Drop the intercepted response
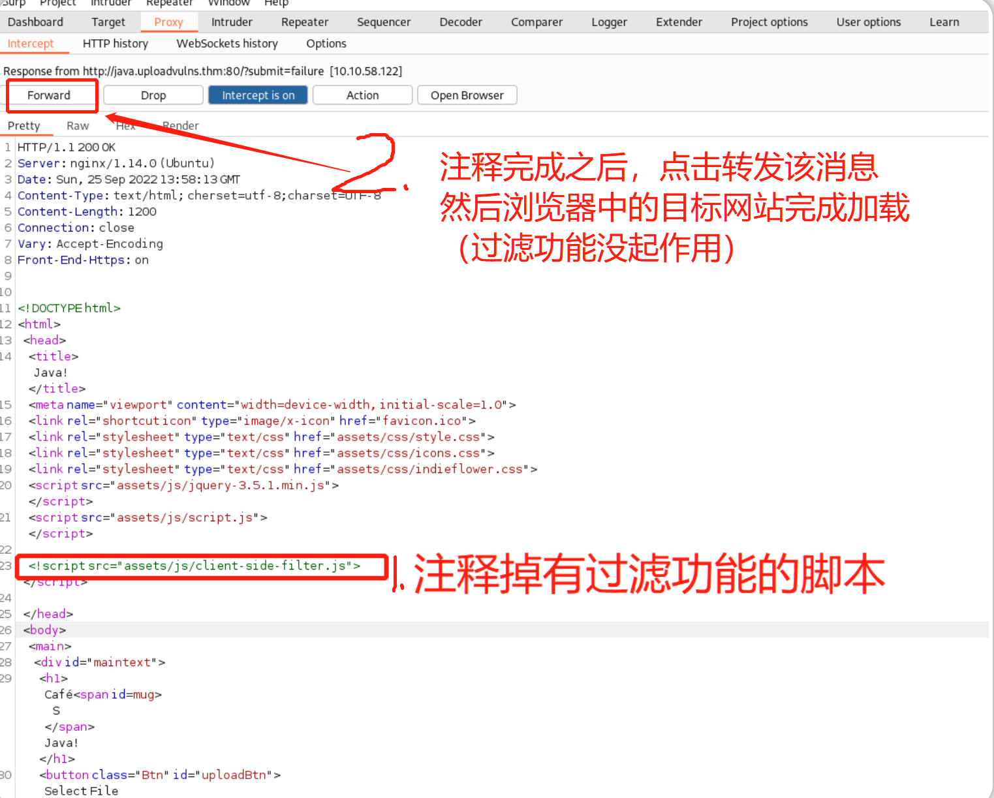This screenshot has width=994, height=798. (x=153, y=95)
